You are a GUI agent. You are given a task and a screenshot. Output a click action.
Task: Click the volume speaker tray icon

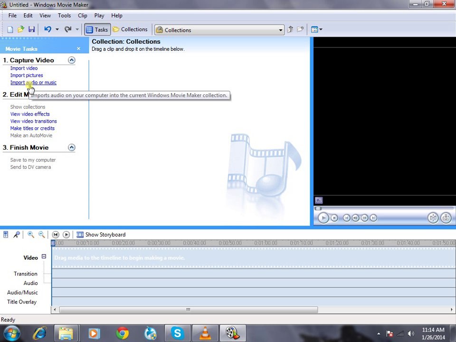411,334
